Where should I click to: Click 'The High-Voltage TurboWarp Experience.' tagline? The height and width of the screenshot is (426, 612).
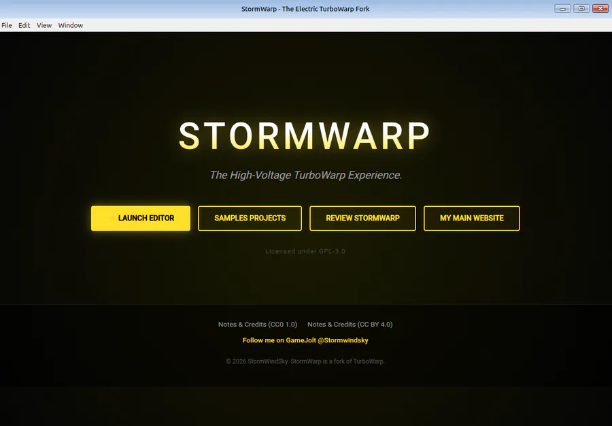305,175
